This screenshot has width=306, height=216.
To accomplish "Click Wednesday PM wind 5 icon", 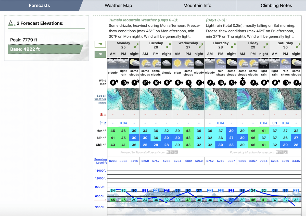I will pos(188,83).
